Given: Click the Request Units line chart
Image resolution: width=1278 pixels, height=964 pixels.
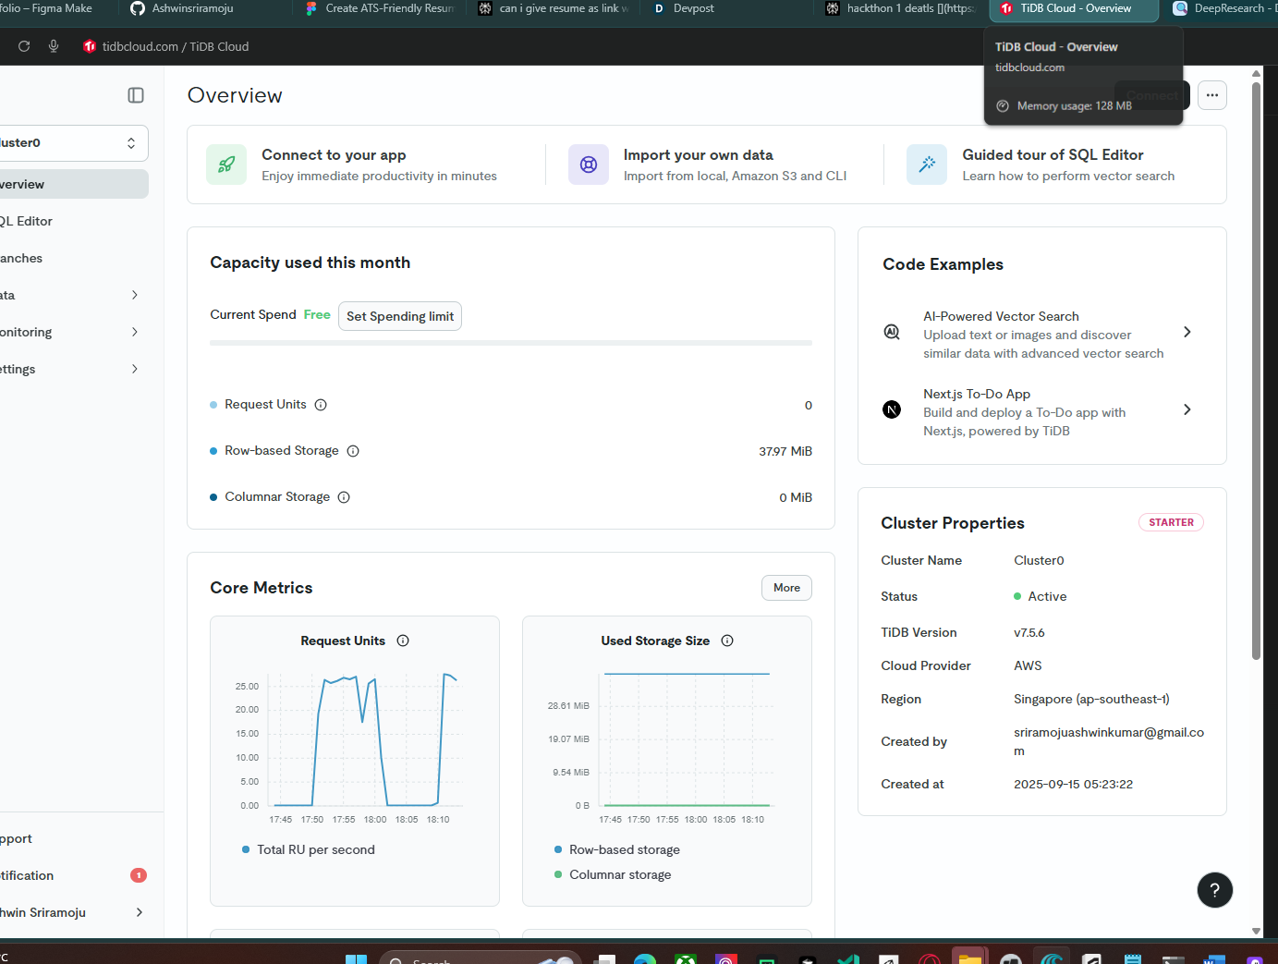Looking at the screenshot, I should pyautogui.click(x=367, y=739).
